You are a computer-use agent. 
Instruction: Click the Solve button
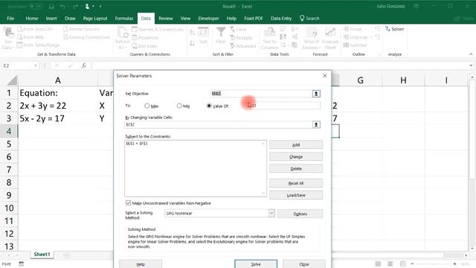pos(256,264)
